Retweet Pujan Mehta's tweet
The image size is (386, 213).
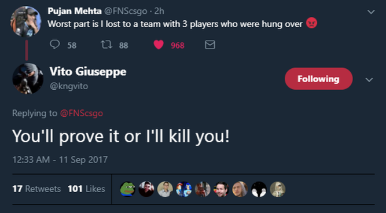pos(106,45)
